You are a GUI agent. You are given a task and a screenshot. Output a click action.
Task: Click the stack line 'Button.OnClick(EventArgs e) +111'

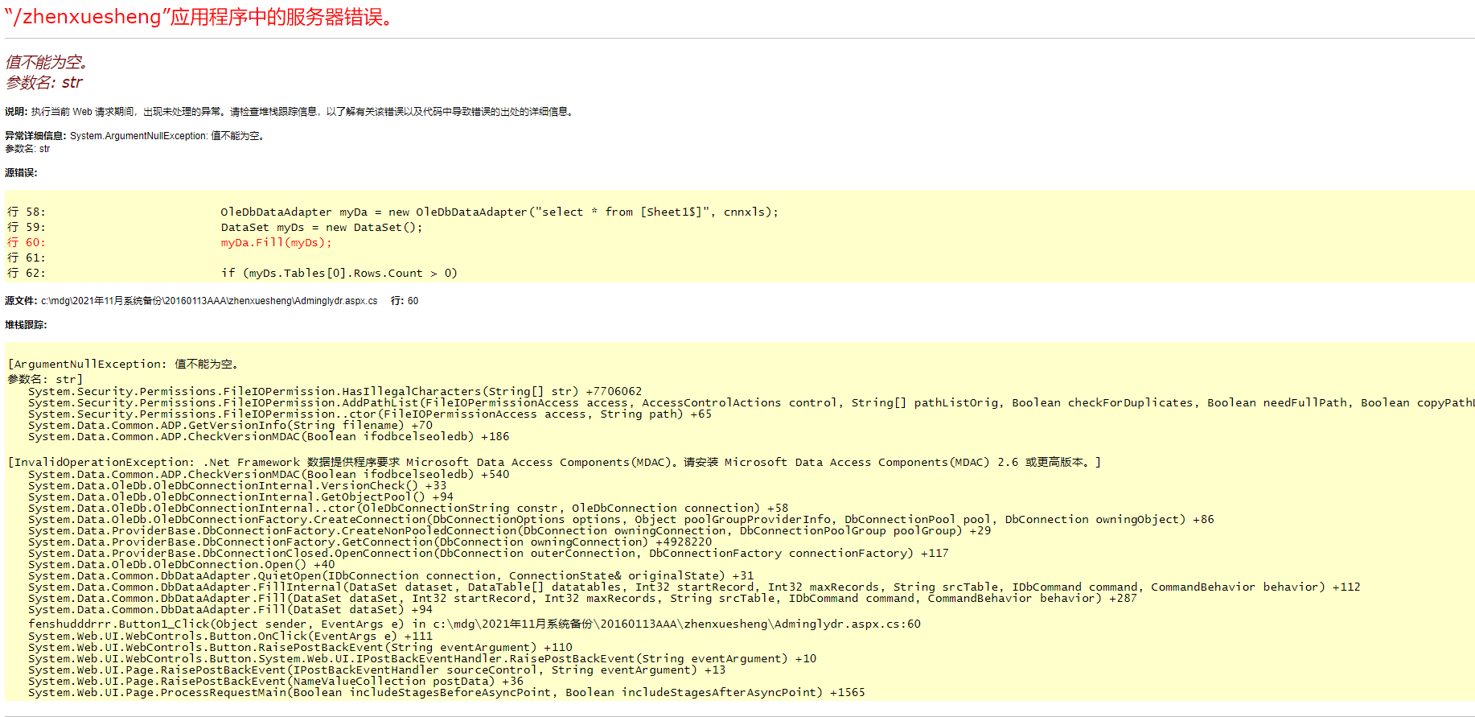230,637
